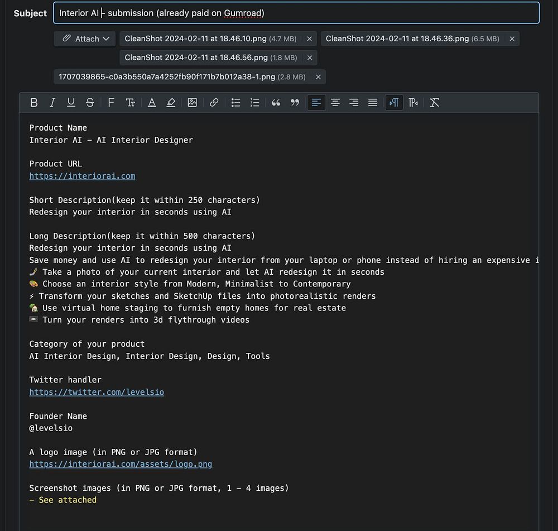Remove the CleanShot 18.46.36.png attachment
This screenshot has height=531, width=558.
tap(512, 39)
